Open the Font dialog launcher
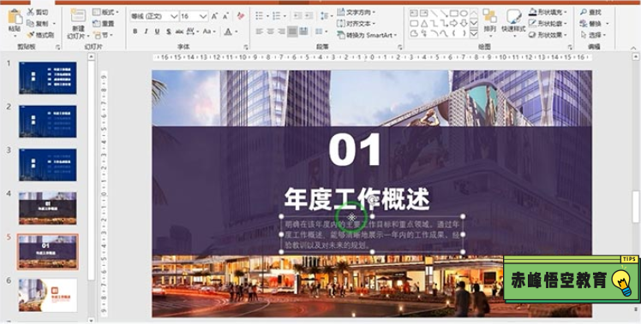 click(246, 47)
